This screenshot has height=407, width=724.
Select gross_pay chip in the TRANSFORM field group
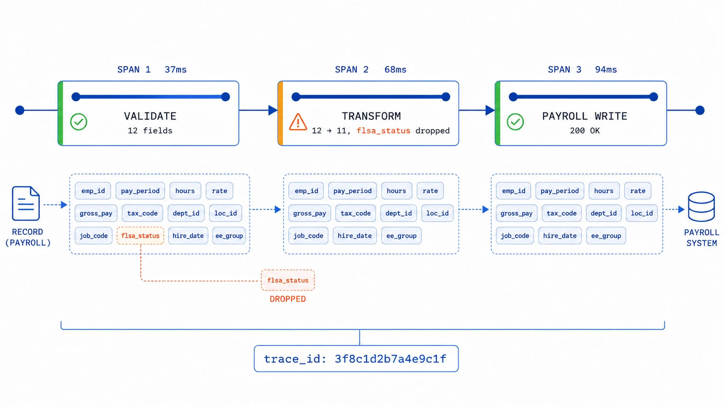(310, 213)
